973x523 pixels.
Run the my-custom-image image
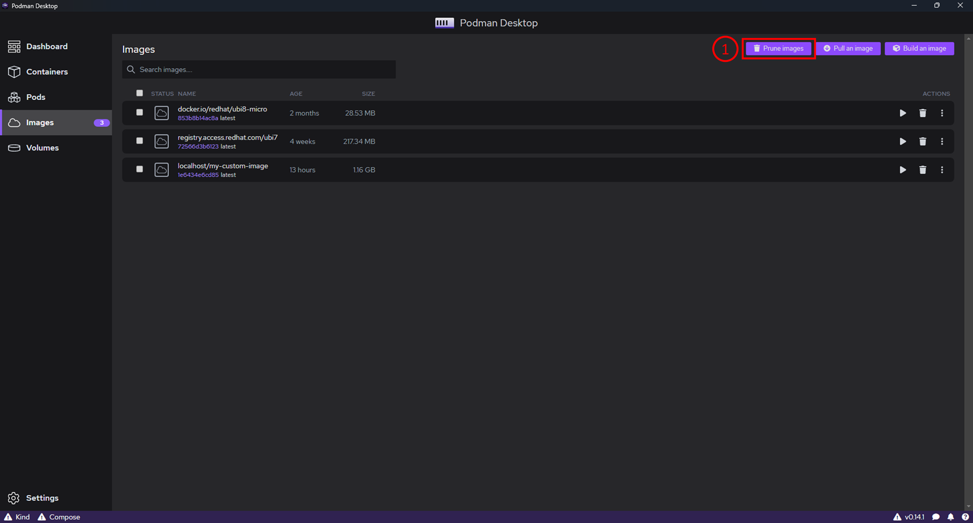coord(903,170)
